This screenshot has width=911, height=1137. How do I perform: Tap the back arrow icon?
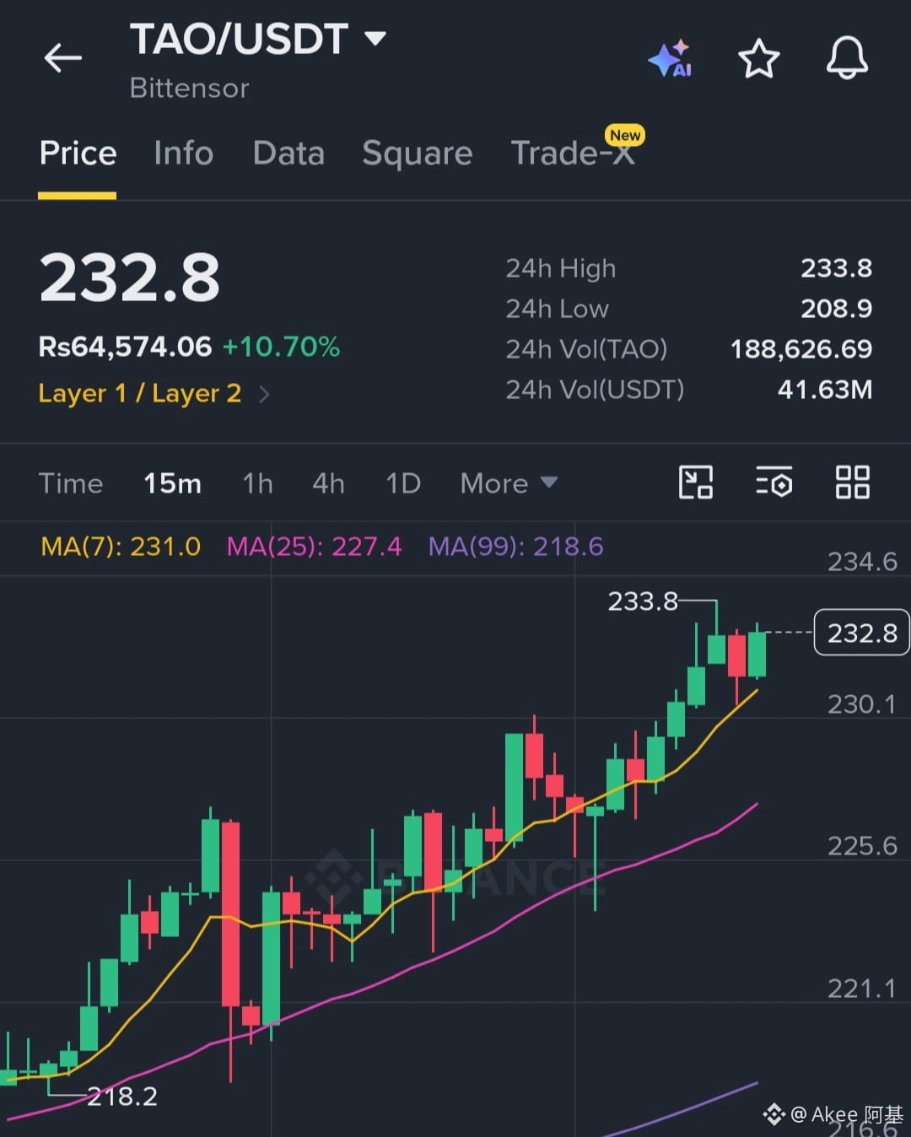point(63,58)
